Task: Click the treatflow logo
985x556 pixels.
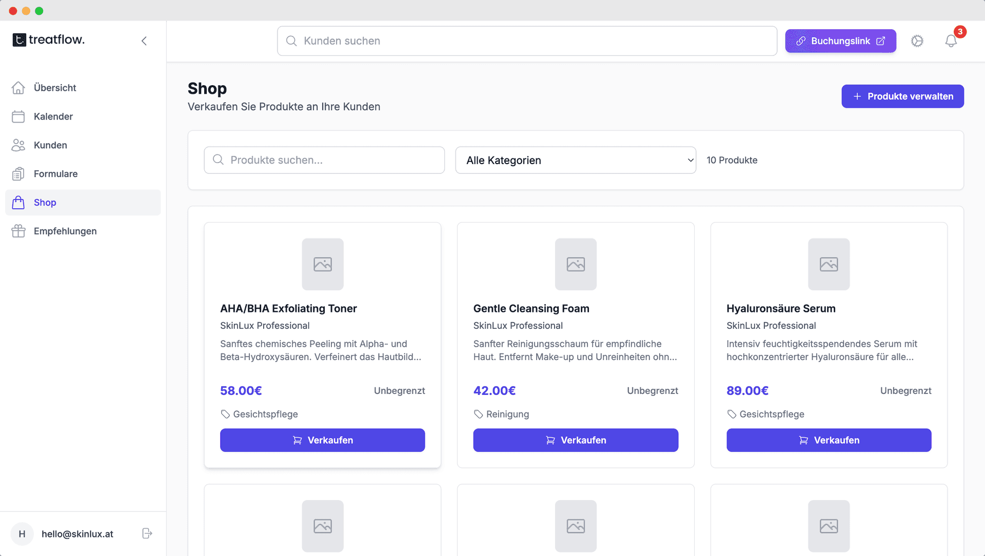Action: click(48, 40)
